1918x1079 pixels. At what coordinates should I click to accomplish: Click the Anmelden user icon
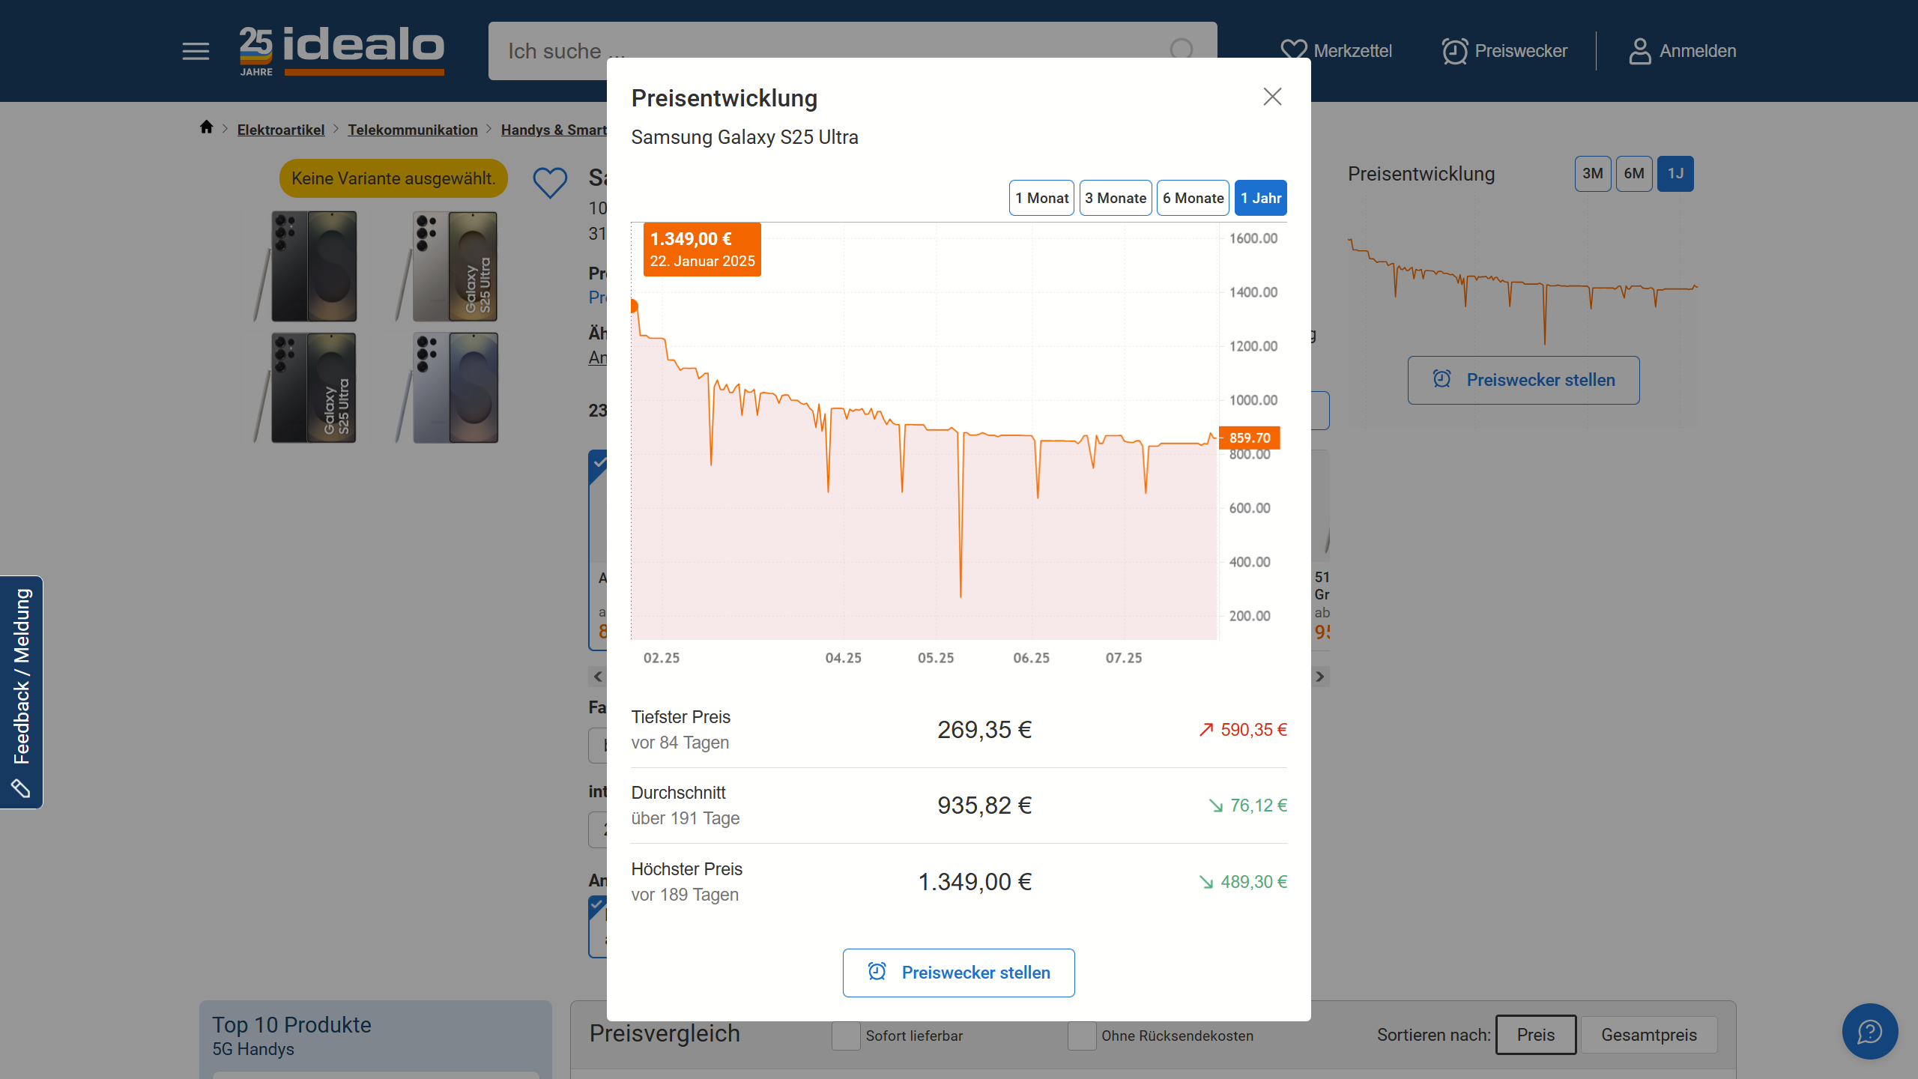click(x=1639, y=51)
